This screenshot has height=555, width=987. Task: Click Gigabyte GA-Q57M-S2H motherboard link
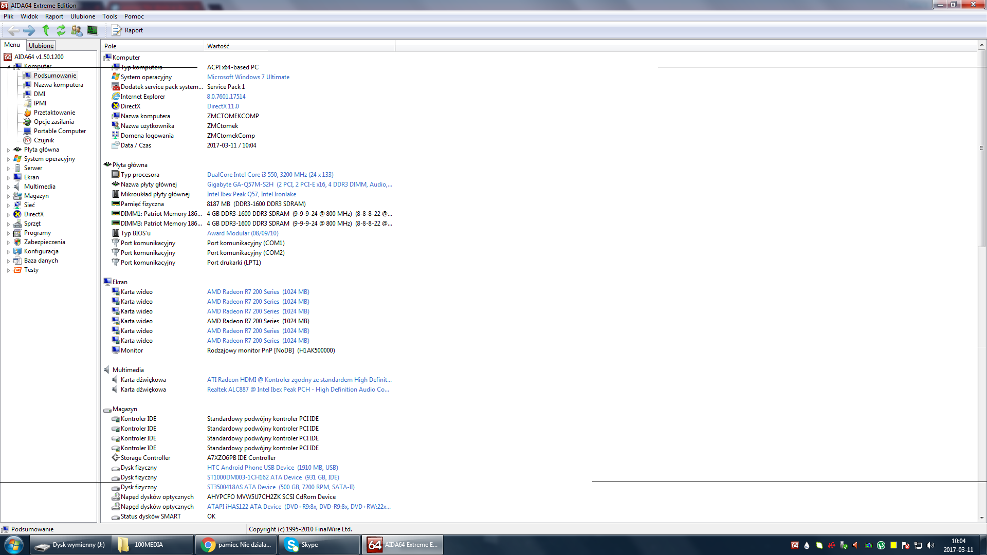click(300, 184)
